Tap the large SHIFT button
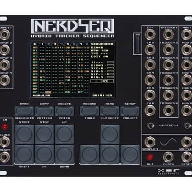This screenshot has height=192, width=192. coord(24,154)
